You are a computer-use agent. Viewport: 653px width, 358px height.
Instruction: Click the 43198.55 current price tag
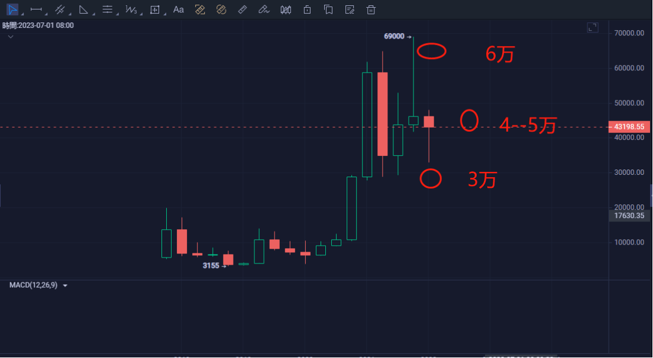(x=629, y=127)
